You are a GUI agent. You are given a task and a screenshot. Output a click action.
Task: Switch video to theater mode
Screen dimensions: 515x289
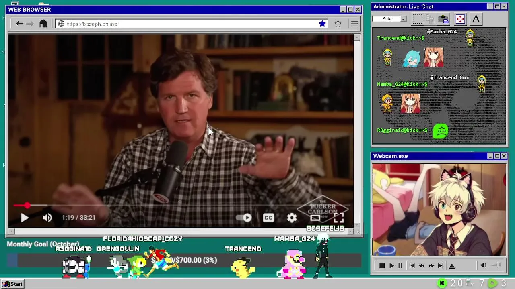point(315,218)
